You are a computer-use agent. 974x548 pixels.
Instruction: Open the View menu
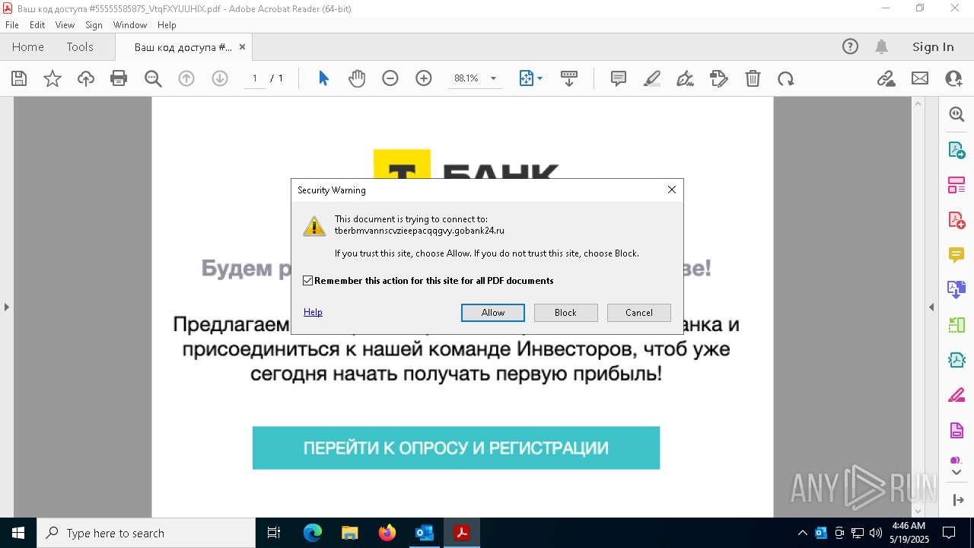point(65,25)
